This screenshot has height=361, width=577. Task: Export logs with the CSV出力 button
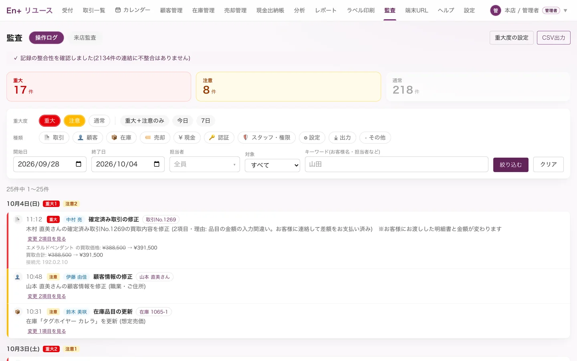point(554,38)
